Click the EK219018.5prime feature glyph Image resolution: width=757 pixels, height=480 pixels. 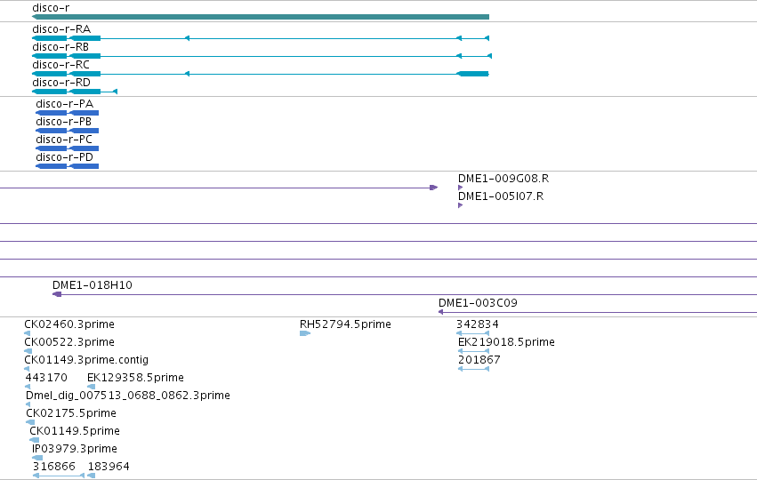coord(473,351)
